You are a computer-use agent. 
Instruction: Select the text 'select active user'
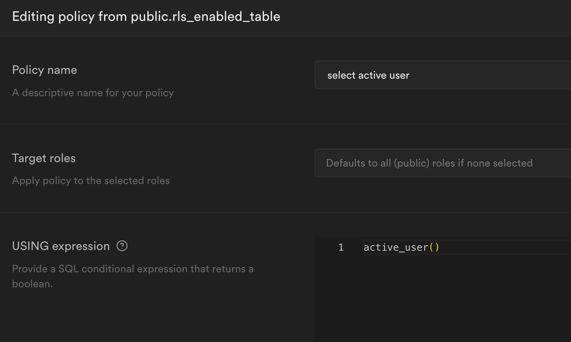coord(368,75)
